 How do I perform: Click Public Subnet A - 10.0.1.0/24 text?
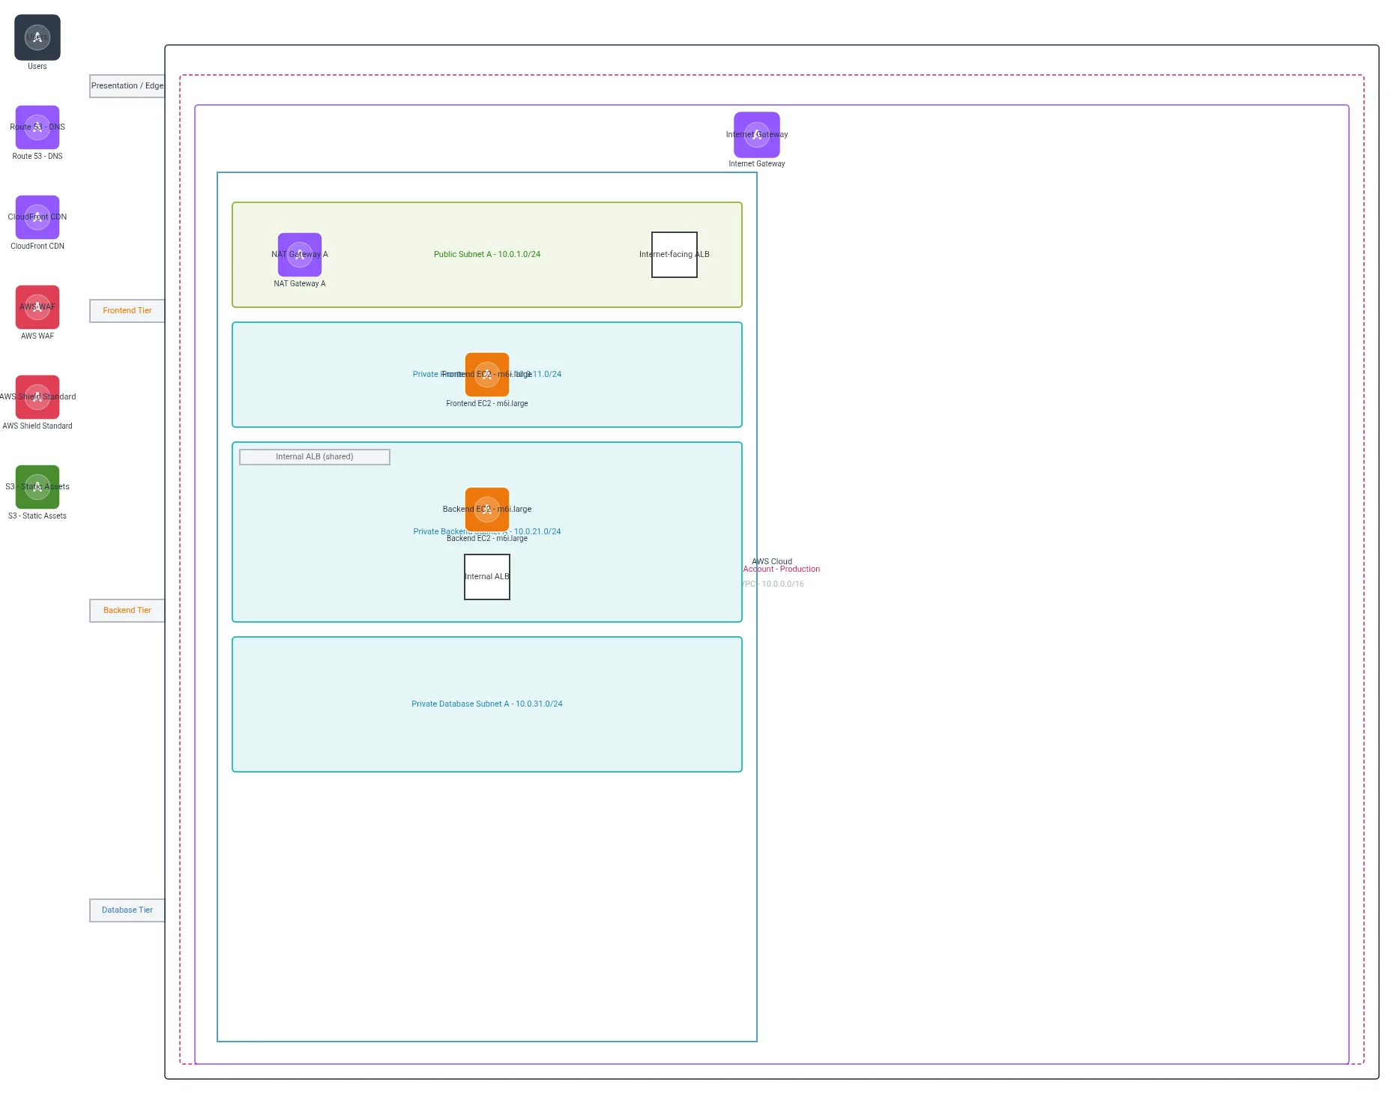pos(487,255)
